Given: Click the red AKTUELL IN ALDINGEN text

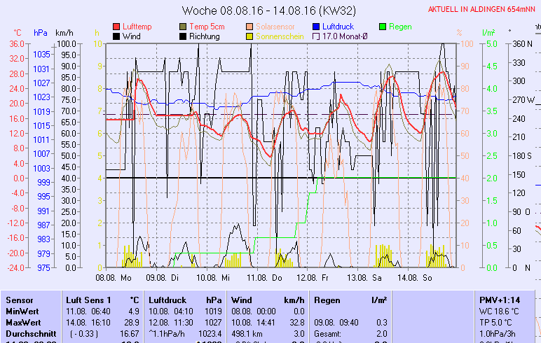Looking at the screenshot, I should tap(484, 10).
